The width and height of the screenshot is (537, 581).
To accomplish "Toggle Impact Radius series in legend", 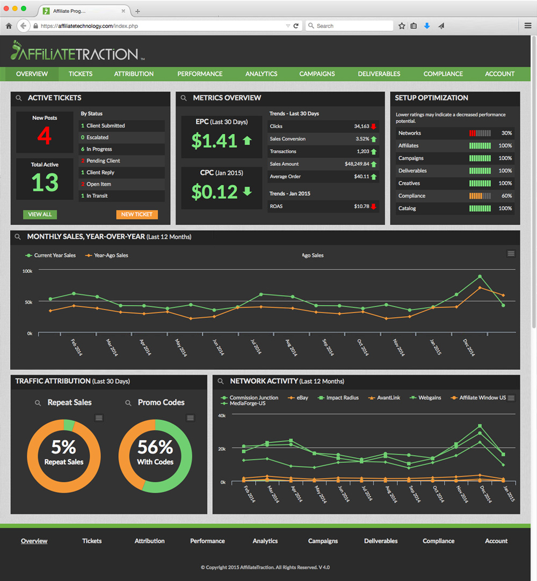I will click(338, 398).
